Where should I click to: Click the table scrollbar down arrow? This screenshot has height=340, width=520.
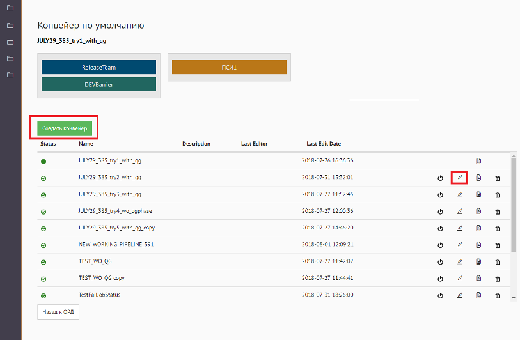pyautogui.click(x=513, y=297)
